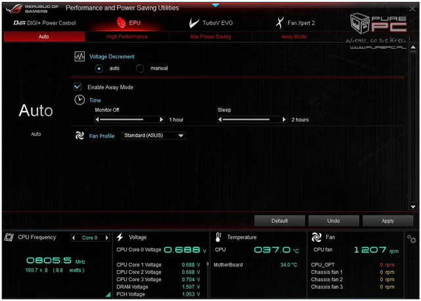Open the EPU leaf icon
421x301 pixels.
point(121,23)
